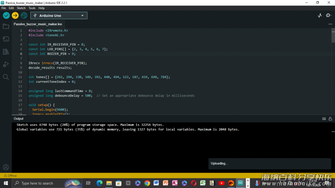This screenshot has height=188, width=335.
Task: Open the Edit menu
Action: pos(11,8)
